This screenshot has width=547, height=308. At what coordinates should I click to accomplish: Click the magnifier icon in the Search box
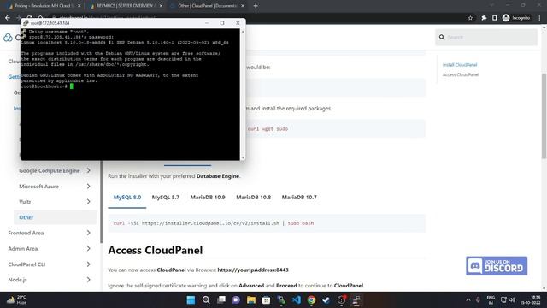[x=442, y=37]
